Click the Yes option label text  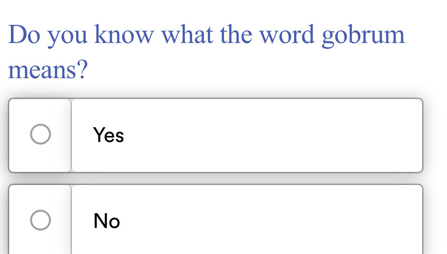(108, 135)
